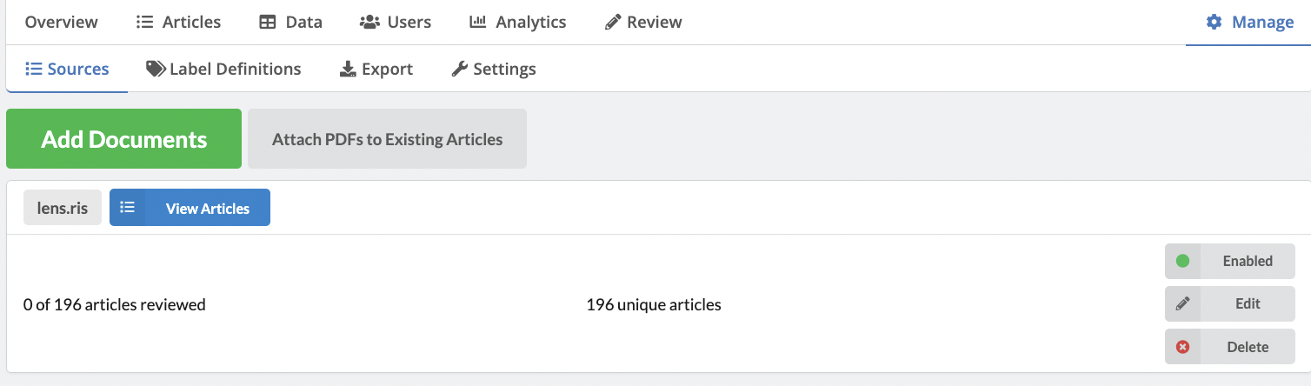Image resolution: width=1311 pixels, height=386 pixels.
Task: Click the people icon beside Users
Action: tap(369, 23)
